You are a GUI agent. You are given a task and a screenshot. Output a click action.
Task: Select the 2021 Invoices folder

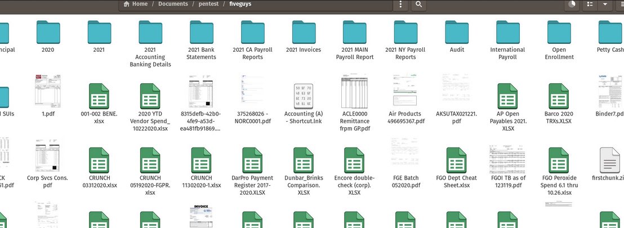[304, 32]
